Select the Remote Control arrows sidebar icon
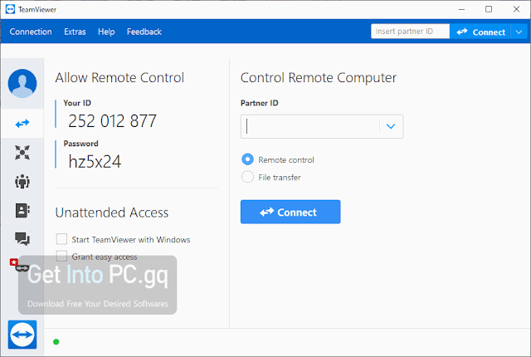Image resolution: width=531 pixels, height=357 pixels. tap(22, 124)
